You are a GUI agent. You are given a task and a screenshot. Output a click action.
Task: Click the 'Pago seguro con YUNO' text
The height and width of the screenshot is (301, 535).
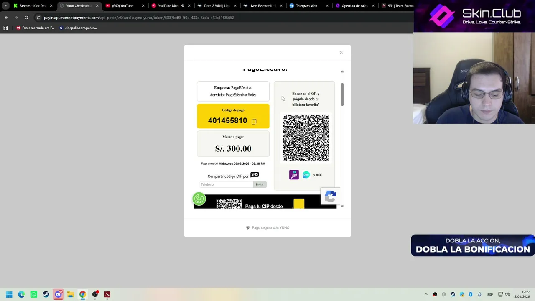(270, 228)
